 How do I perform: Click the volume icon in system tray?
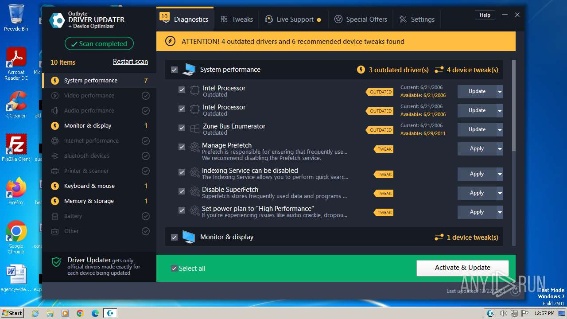pyautogui.click(x=504, y=313)
